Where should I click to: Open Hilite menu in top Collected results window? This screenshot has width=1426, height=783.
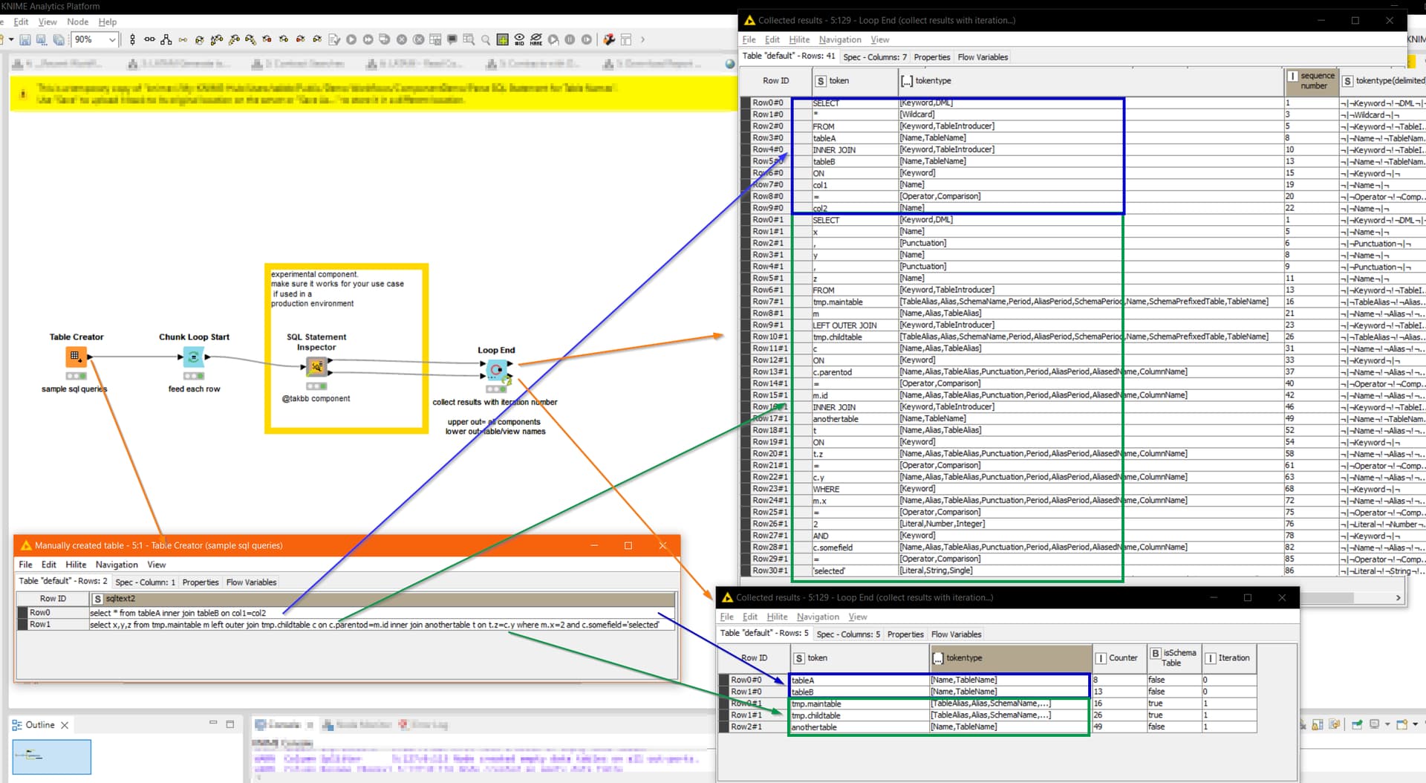[799, 39]
